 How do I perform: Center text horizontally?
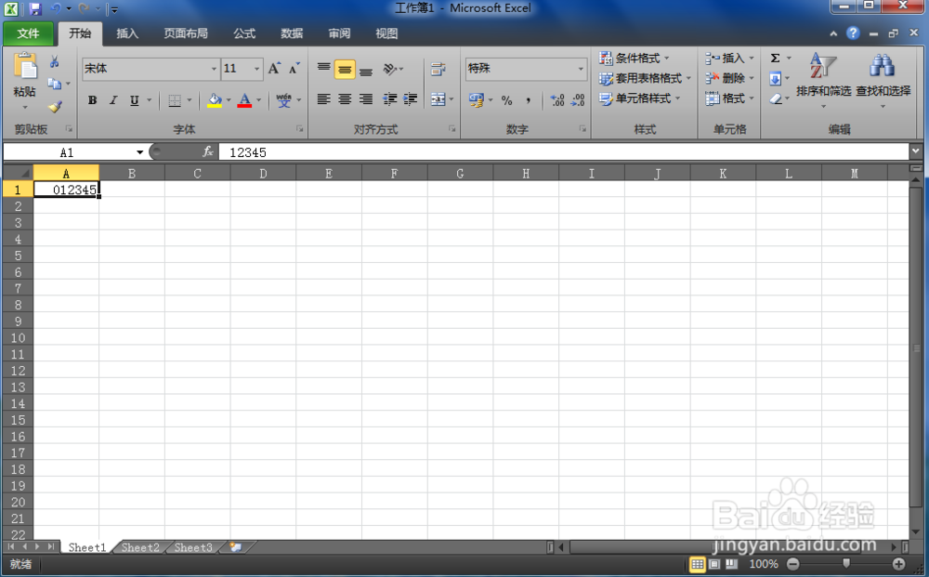pyautogui.click(x=345, y=98)
